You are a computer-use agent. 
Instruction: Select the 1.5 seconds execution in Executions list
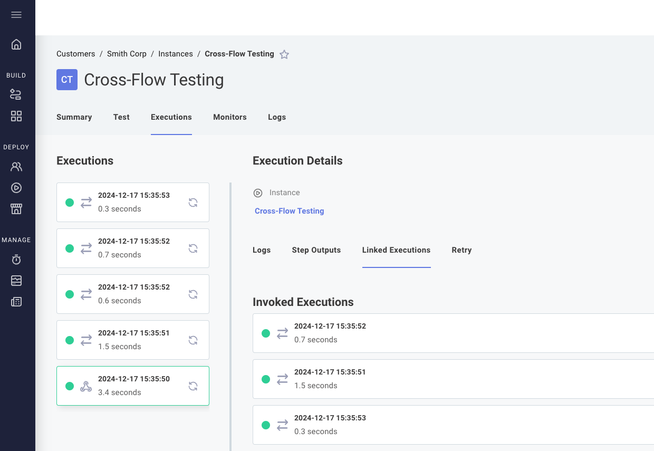click(132, 340)
